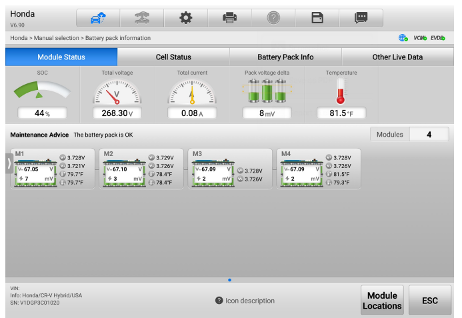The image size is (462, 318).
Task: Click the EVDB status indicator
Action: (x=438, y=39)
